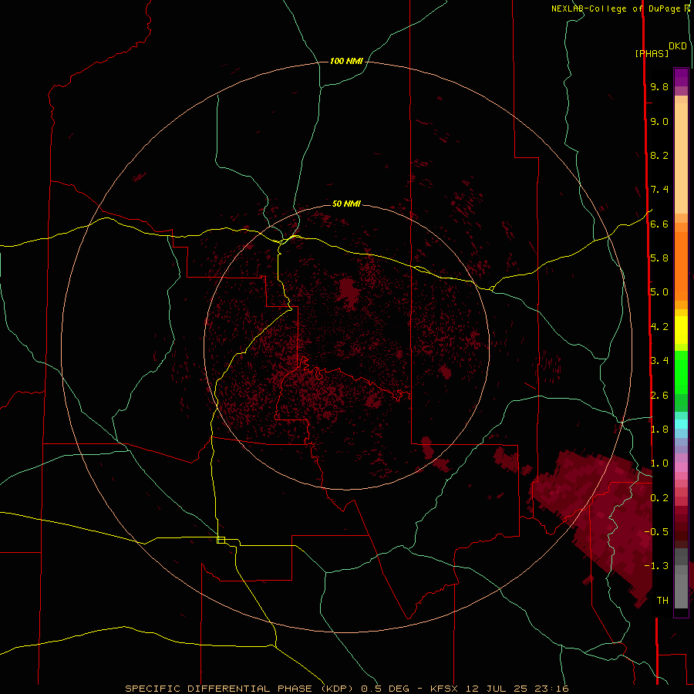Pick the orange swatch in the color bar
The height and width of the screenshot is (694, 694).
[x=681, y=265]
